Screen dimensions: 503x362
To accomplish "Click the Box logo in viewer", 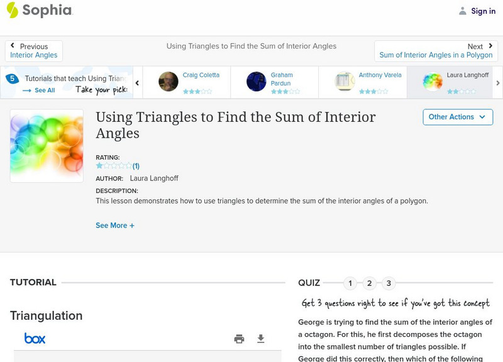I will click(x=35, y=339).
